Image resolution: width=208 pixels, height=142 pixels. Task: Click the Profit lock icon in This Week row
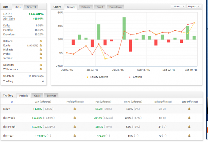(x=75, y=118)
